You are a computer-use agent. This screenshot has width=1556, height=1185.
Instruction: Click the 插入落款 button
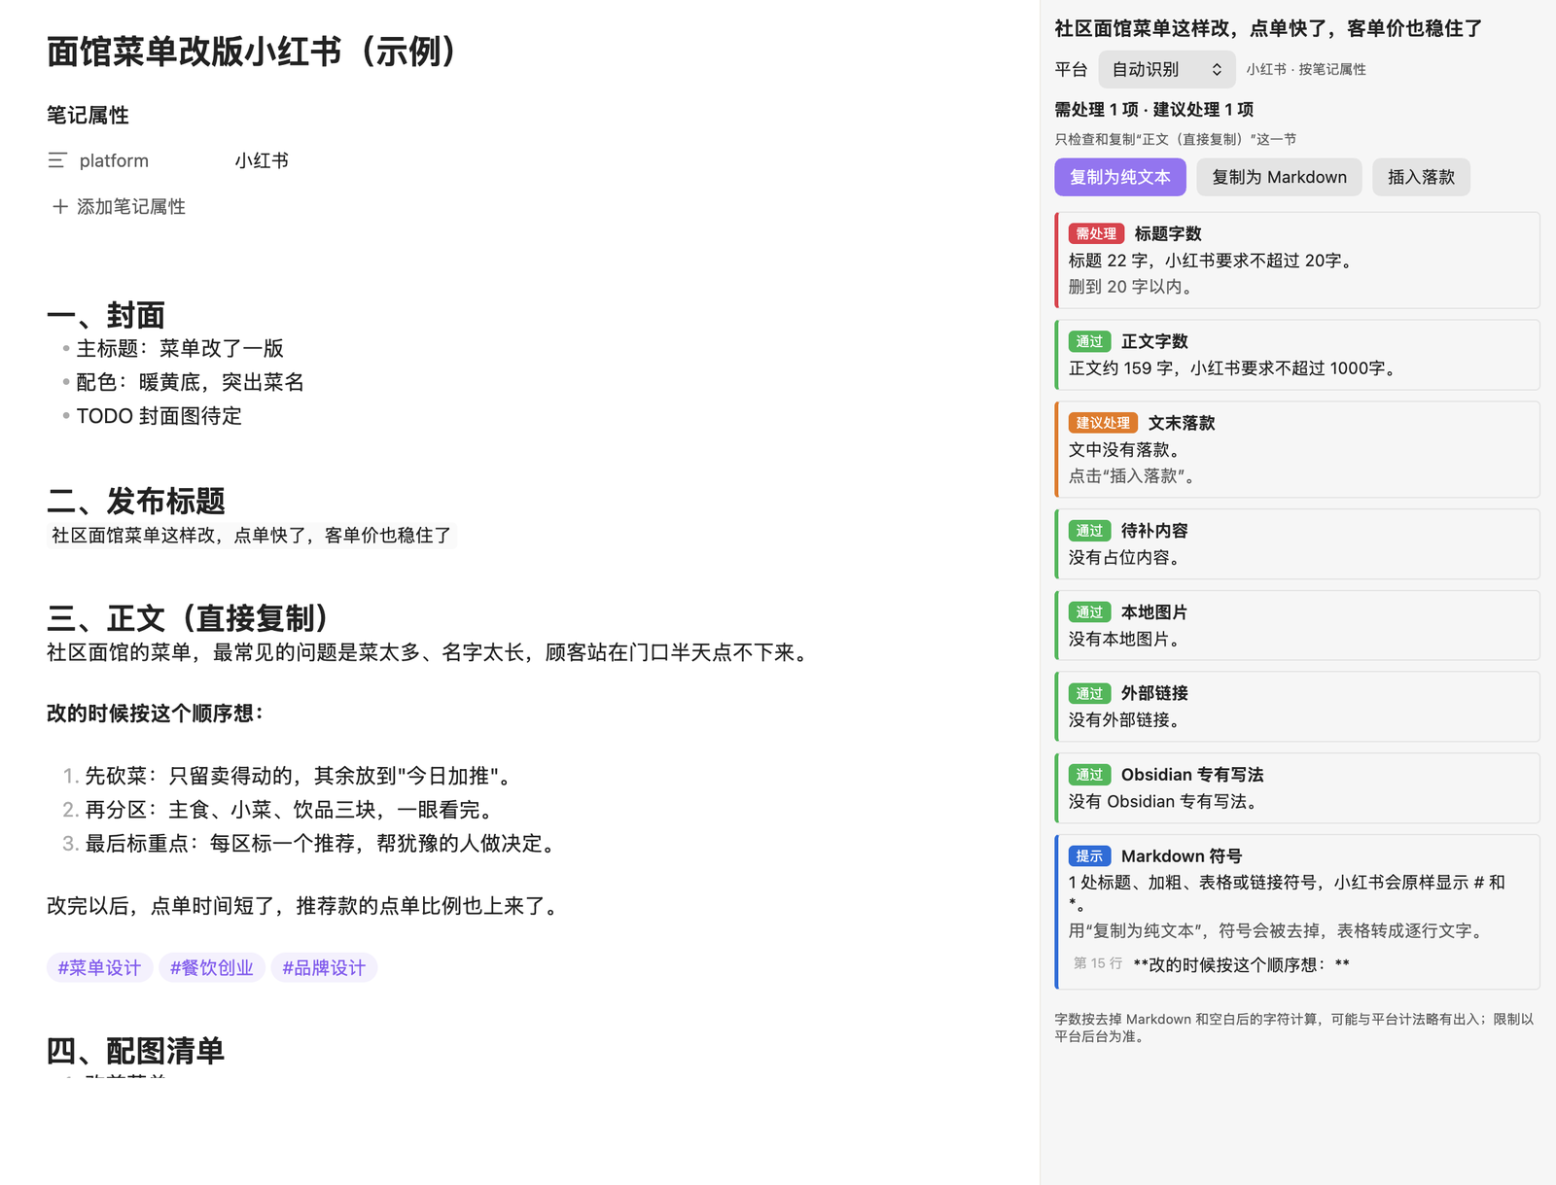coord(1421,177)
